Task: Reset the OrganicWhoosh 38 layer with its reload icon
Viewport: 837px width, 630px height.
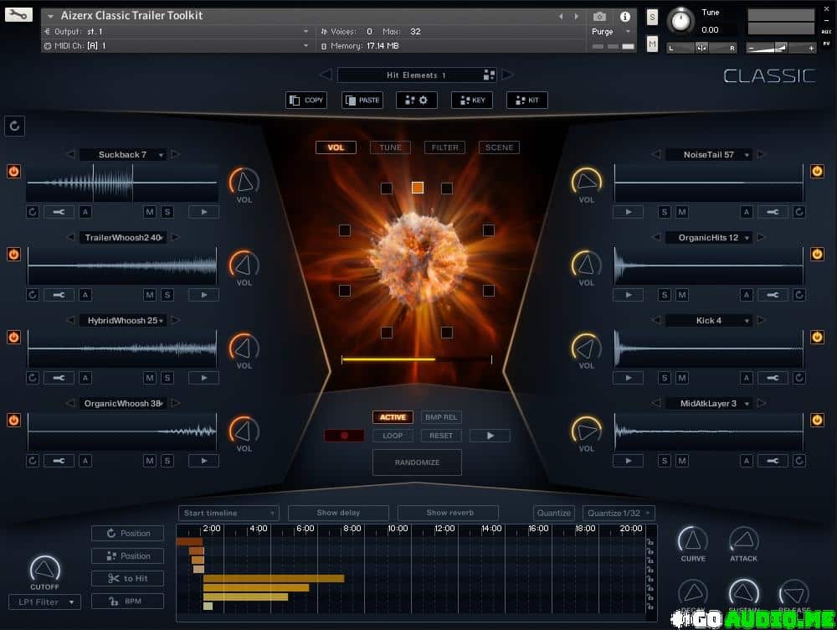Action: click(x=33, y=461)
